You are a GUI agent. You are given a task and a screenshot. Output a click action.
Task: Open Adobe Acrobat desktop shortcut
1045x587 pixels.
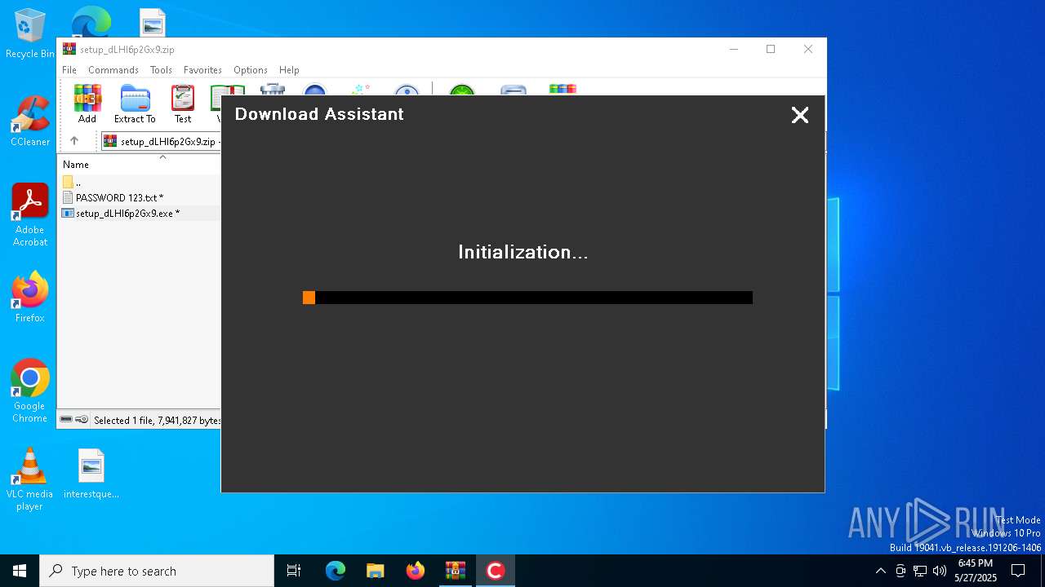[30, 215]
